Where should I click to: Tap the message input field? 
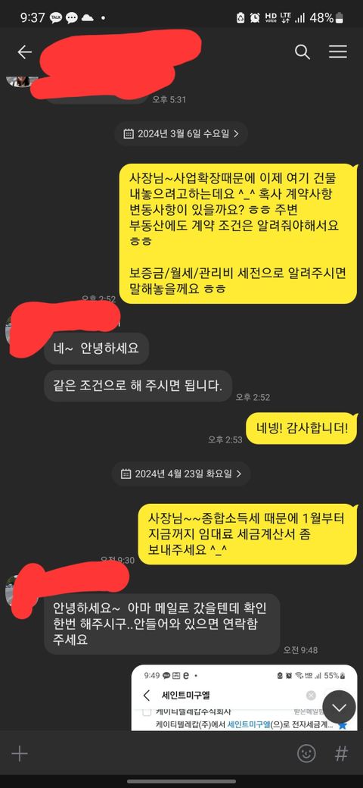[162, 753]
